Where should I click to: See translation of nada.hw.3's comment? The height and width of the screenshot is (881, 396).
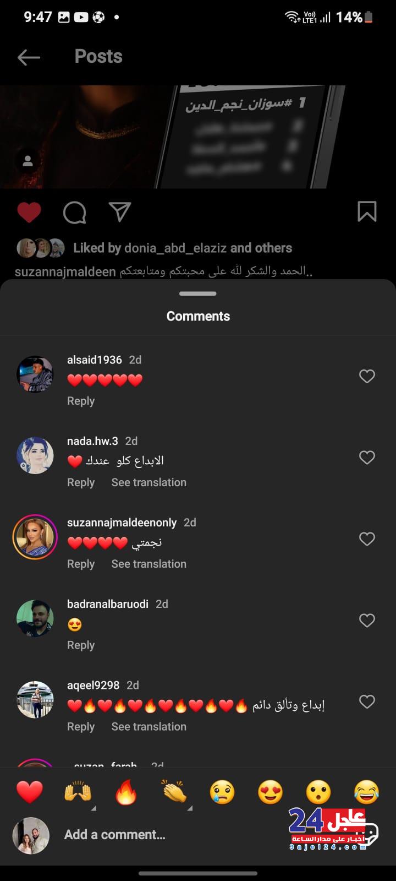[148, 482]
